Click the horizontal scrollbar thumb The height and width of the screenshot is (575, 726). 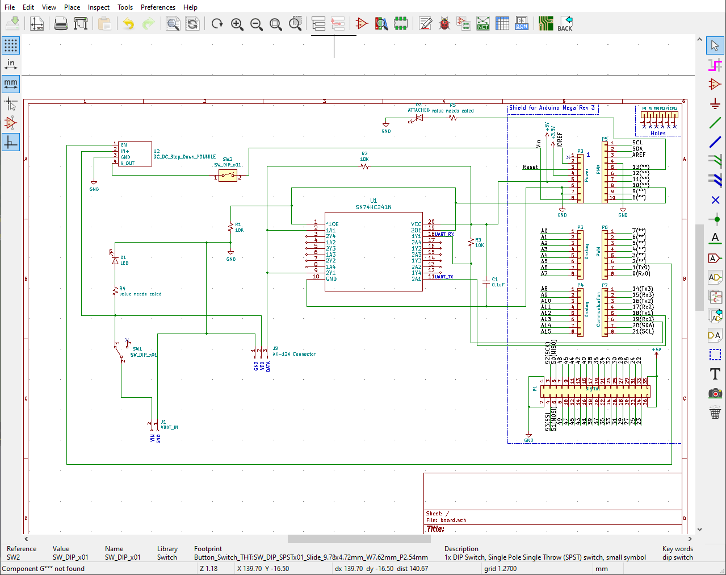pyautogui.click(x=359, y=539)
